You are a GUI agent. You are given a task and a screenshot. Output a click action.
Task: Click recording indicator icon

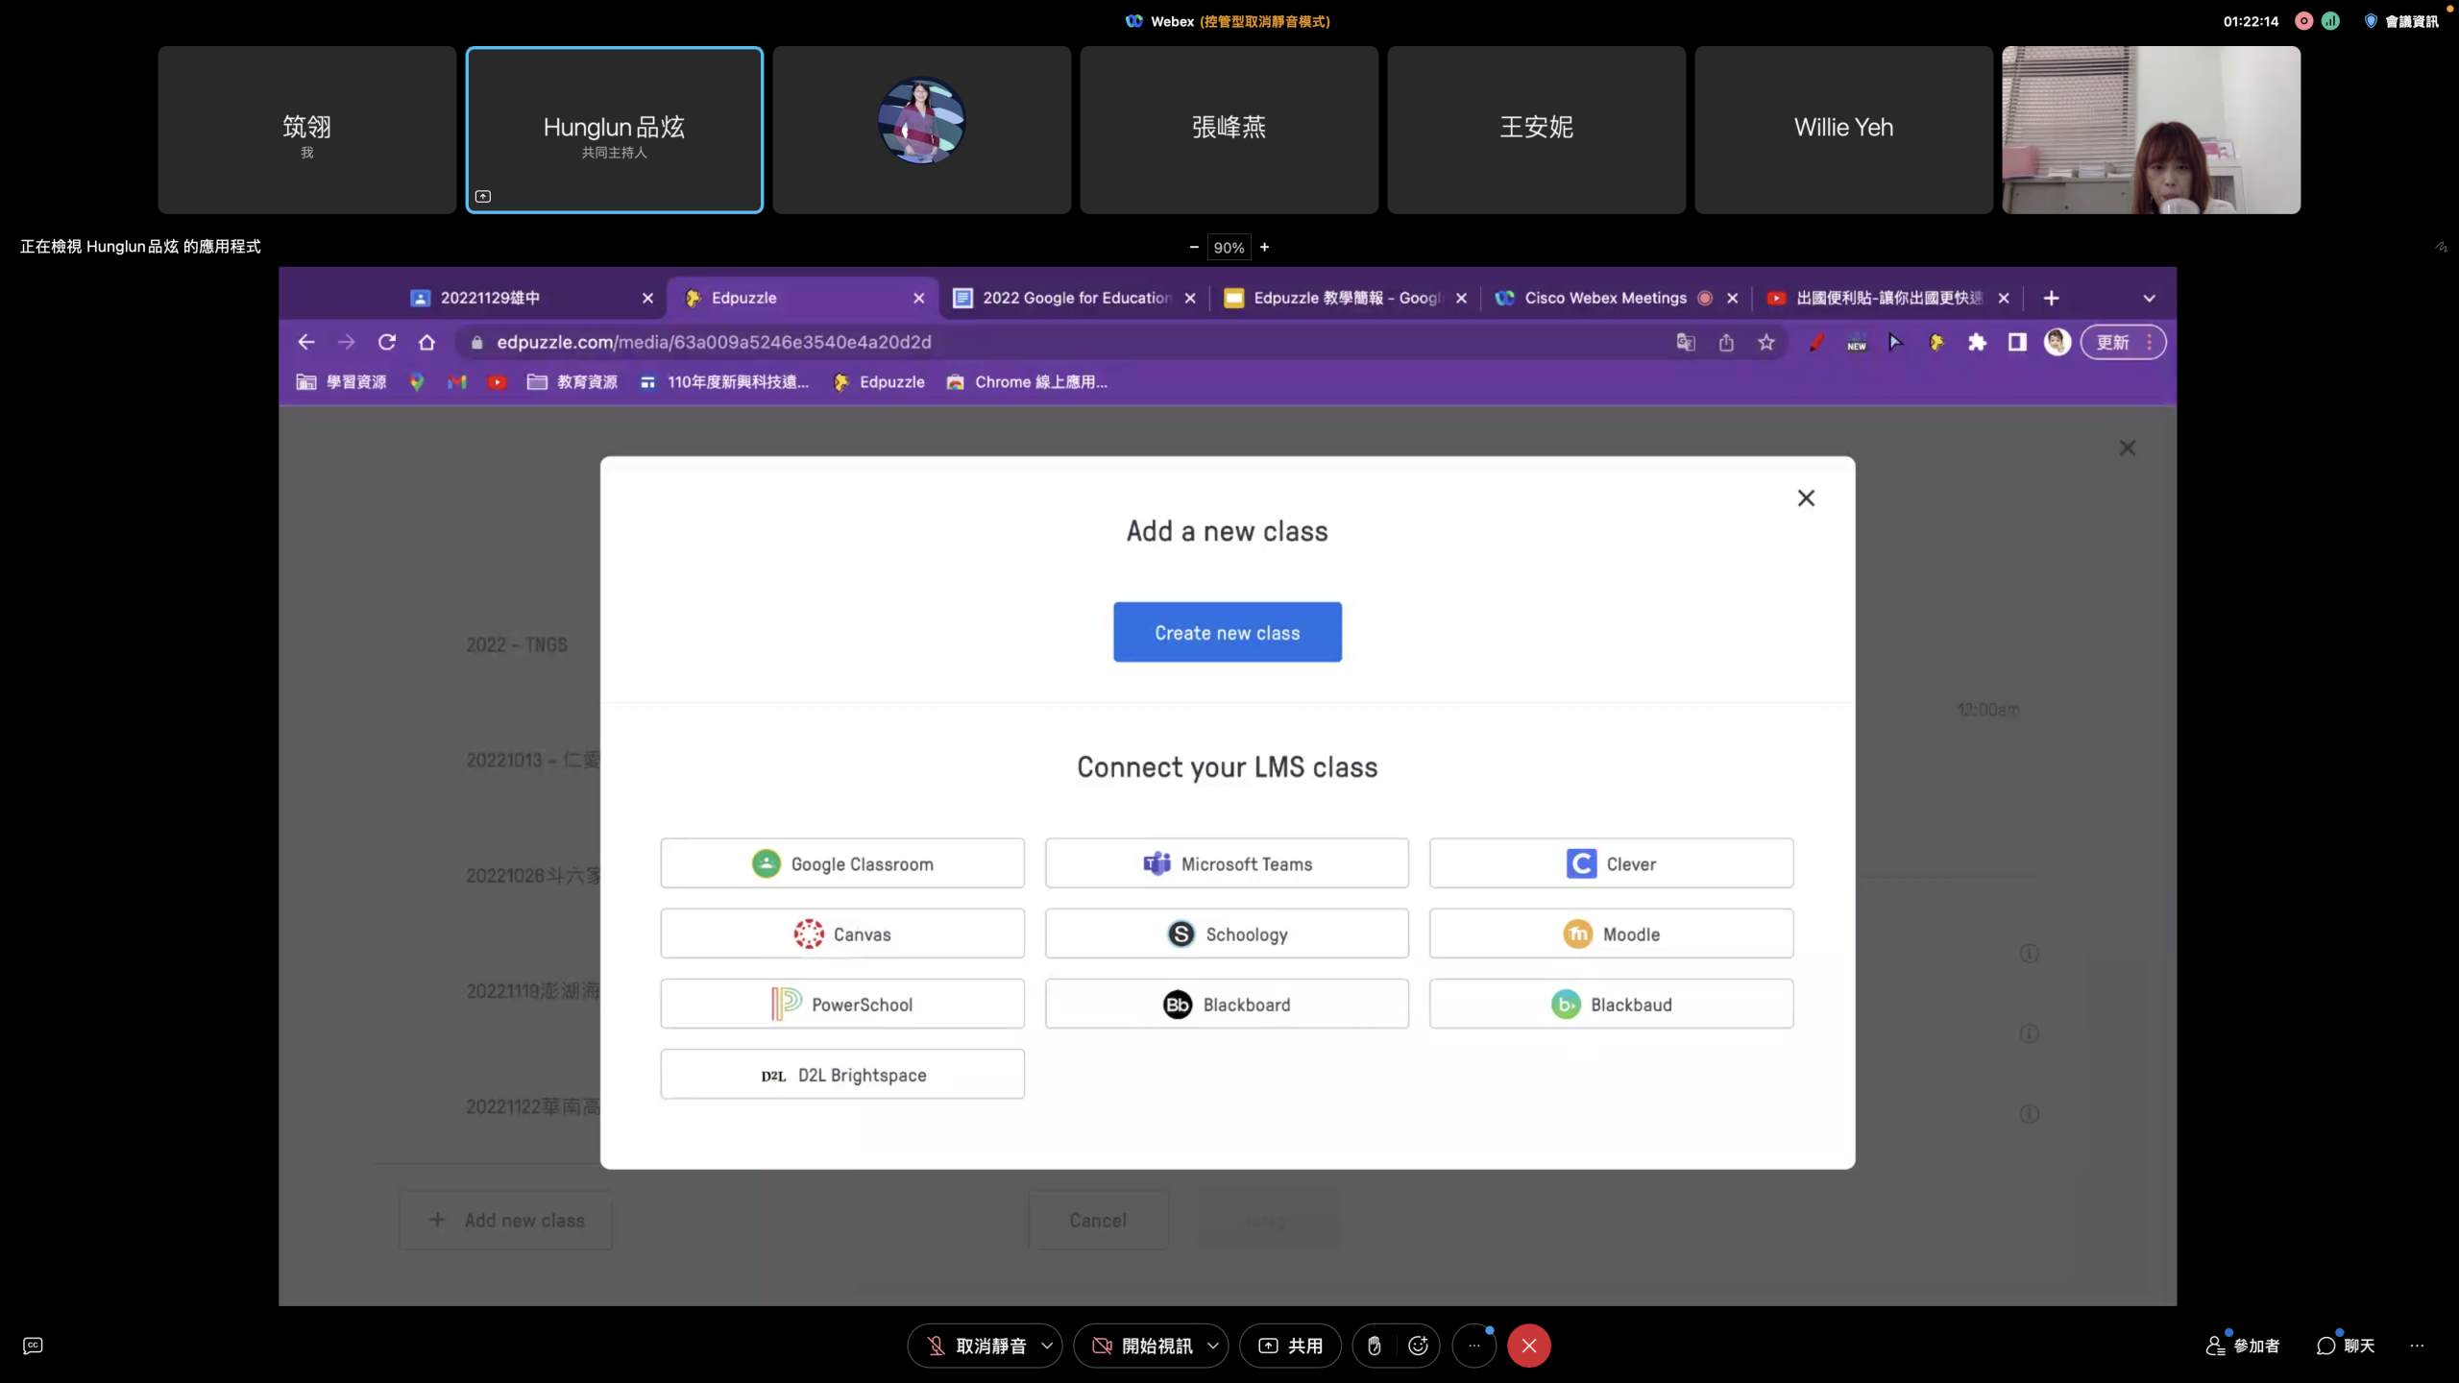coord(2303,21)
